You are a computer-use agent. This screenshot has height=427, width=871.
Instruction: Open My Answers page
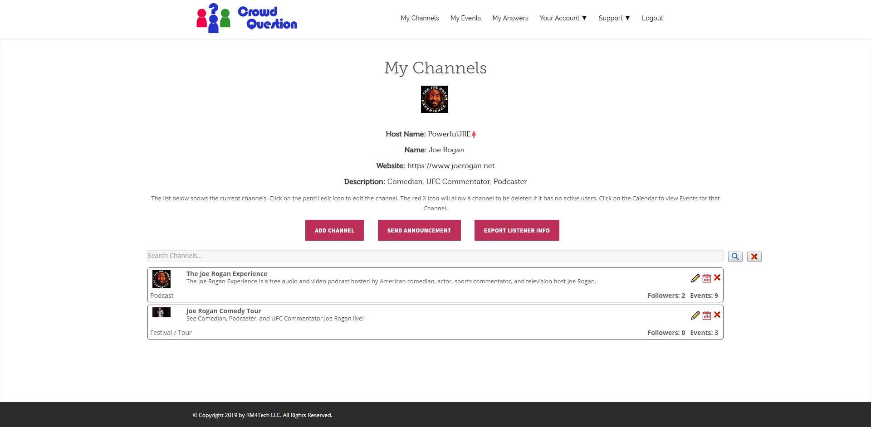pyautogui.click(x=510, y=18)
